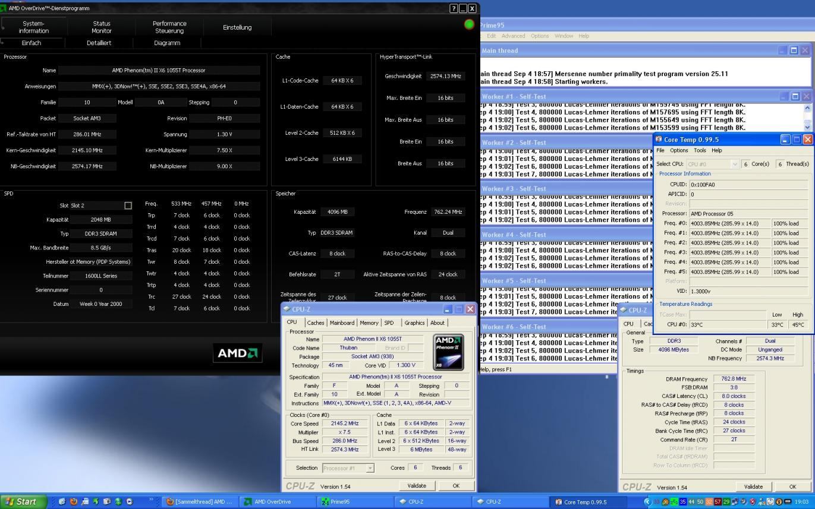Click Validate in the front CPU-Z window

coord(417,486)
